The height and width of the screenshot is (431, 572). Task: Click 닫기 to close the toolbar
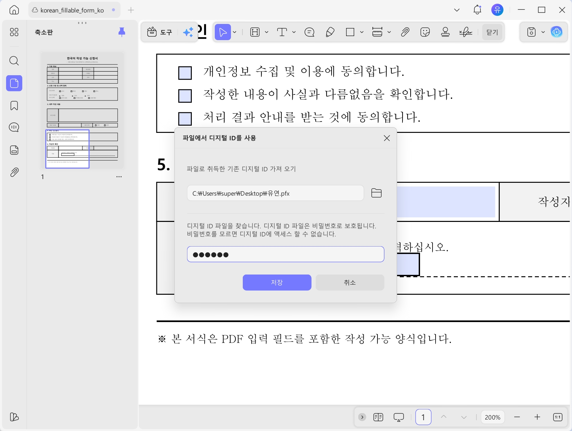tap(492, 32)
